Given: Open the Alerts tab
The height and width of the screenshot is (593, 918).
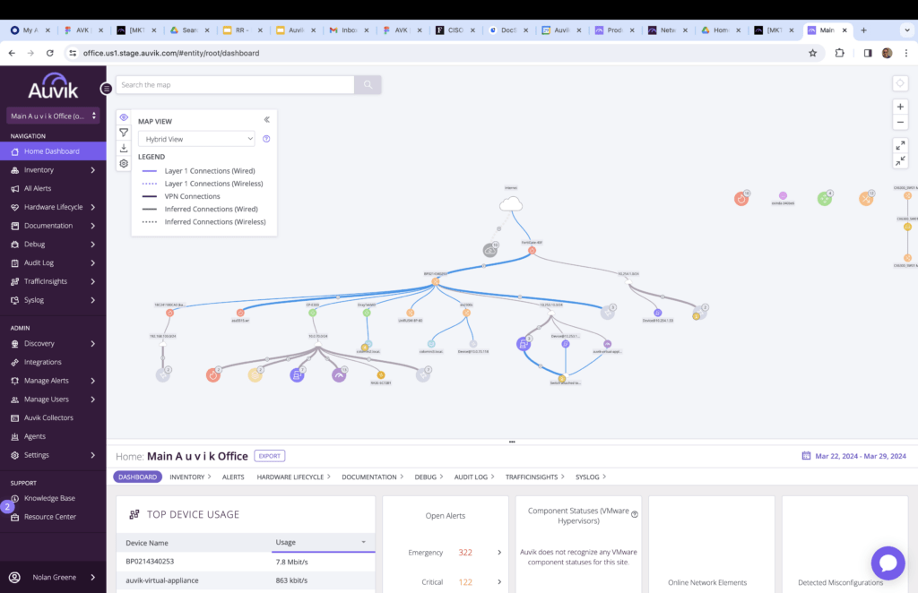Looking at the screenshot, I should click(x=233, y=477).
